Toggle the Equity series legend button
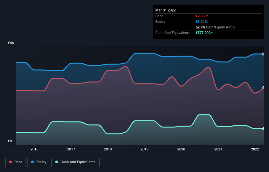This screenshot has width=269, height=172. click(39, 162)
